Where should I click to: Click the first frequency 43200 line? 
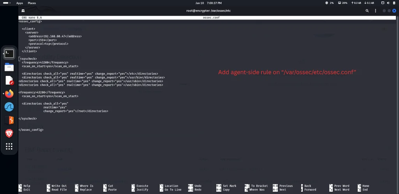[x=45, y=62]
